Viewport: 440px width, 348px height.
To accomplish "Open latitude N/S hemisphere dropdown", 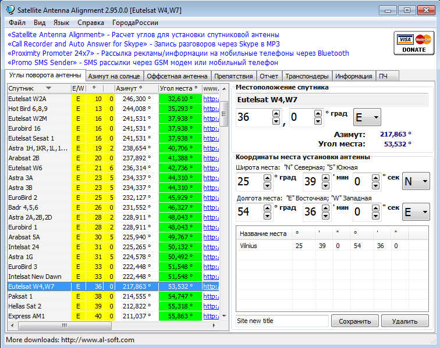I will click(x=416, y=181).
